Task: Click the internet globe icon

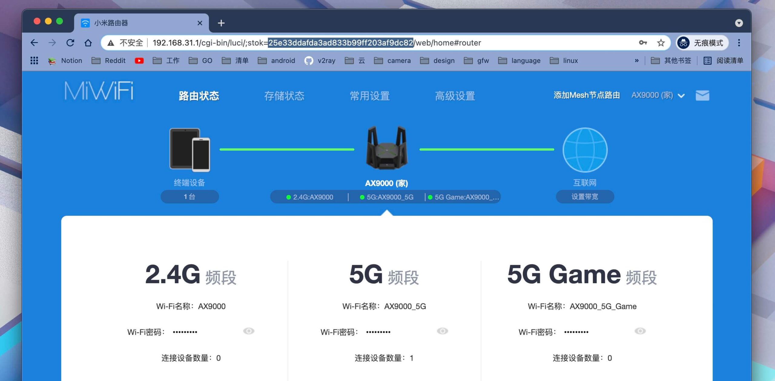Action: (x=585, y=150)
